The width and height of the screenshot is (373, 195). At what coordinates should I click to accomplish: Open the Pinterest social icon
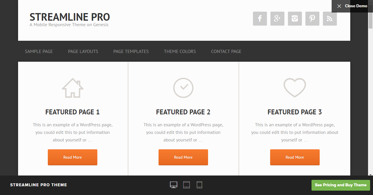click(312, 19)
